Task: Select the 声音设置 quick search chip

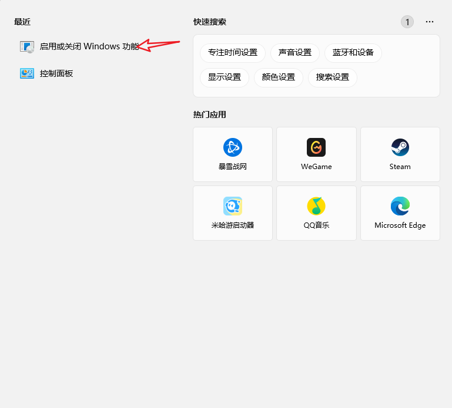Action: 295,53
